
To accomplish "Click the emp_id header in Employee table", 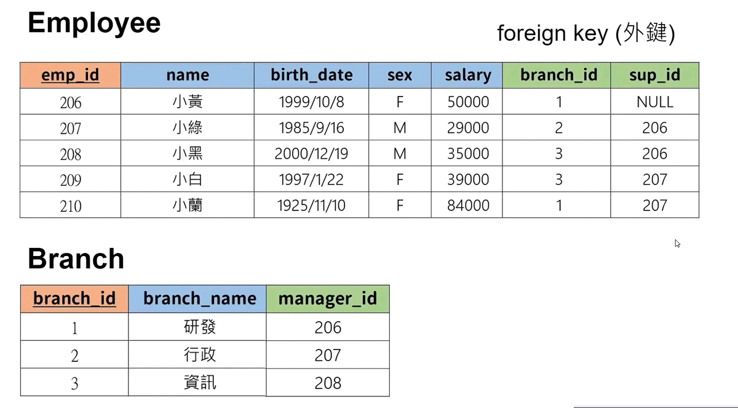I will [70, 75].
